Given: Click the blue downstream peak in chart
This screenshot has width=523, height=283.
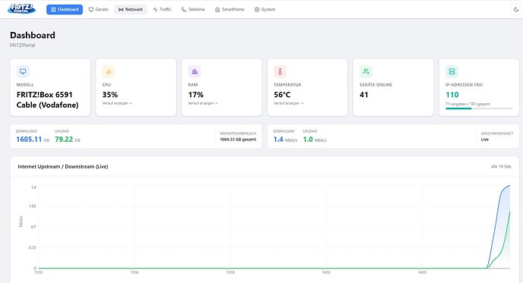Looking at the screenshot, I should (509, 186).
